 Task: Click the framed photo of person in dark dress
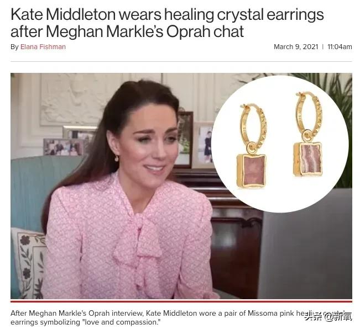[206, 144]
